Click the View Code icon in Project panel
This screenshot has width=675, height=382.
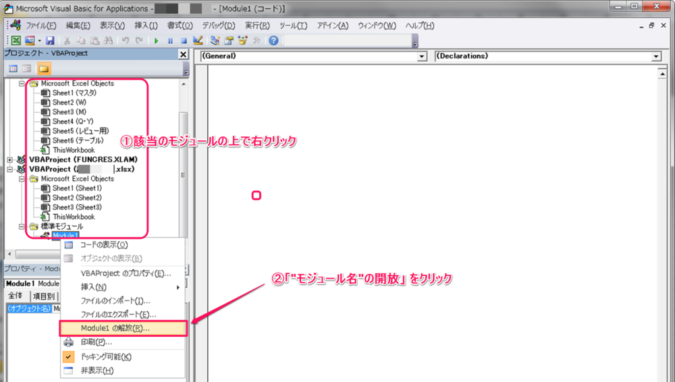(x=13, y=68)
